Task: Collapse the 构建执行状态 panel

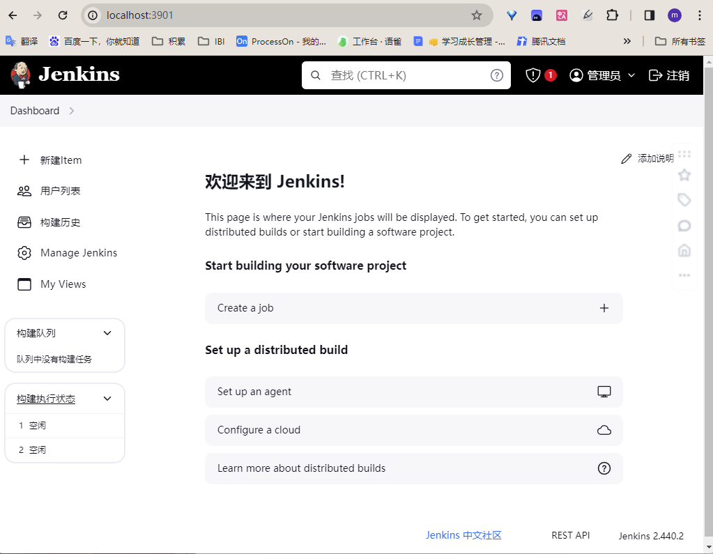Action: pyautogui.click(x=107, y=399)
